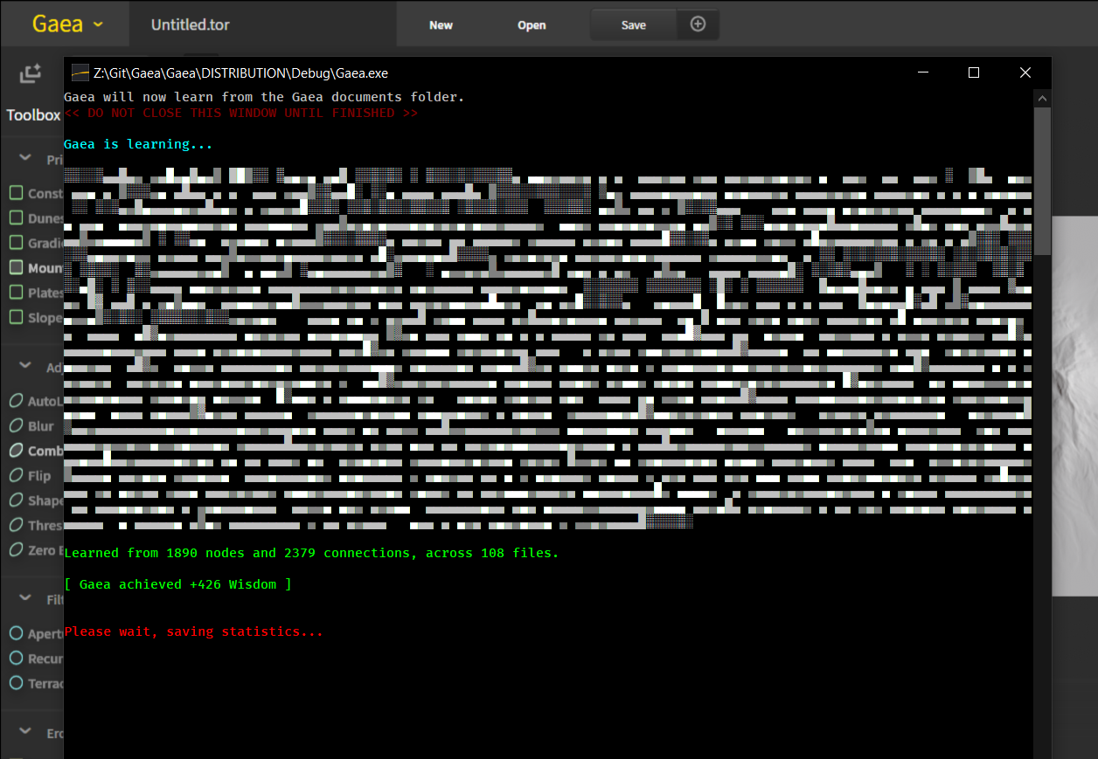Click the console window vertical scrollbar
This screenshot has height=759, width=1098.
1042,183
